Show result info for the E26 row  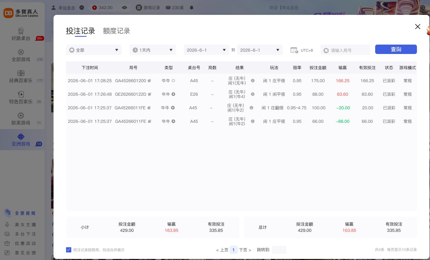[253, 94]
